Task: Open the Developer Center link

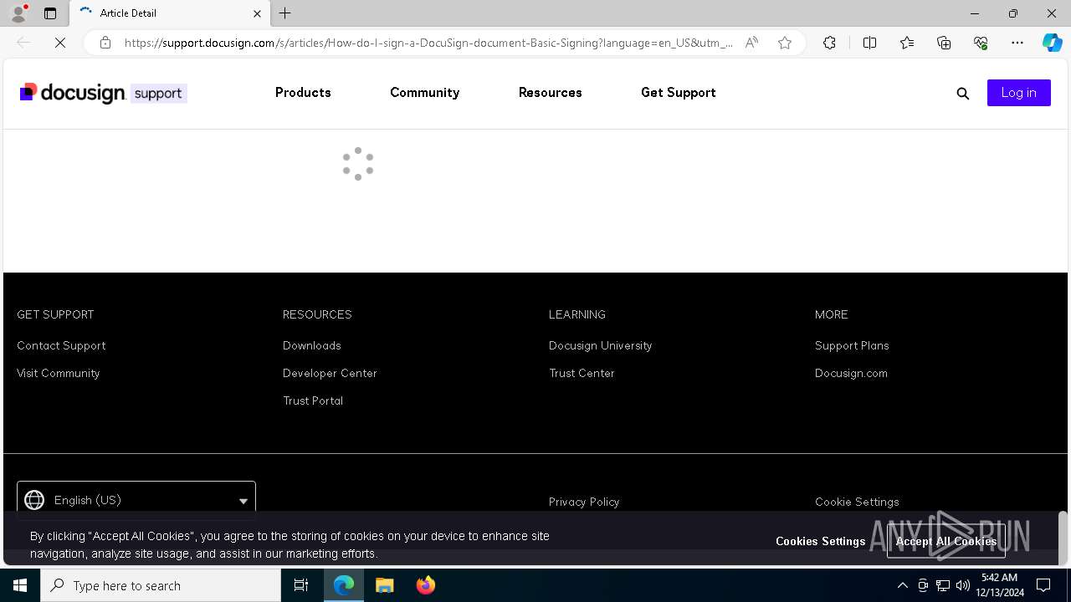Action: pyautogui.click(x=330, y=373)
